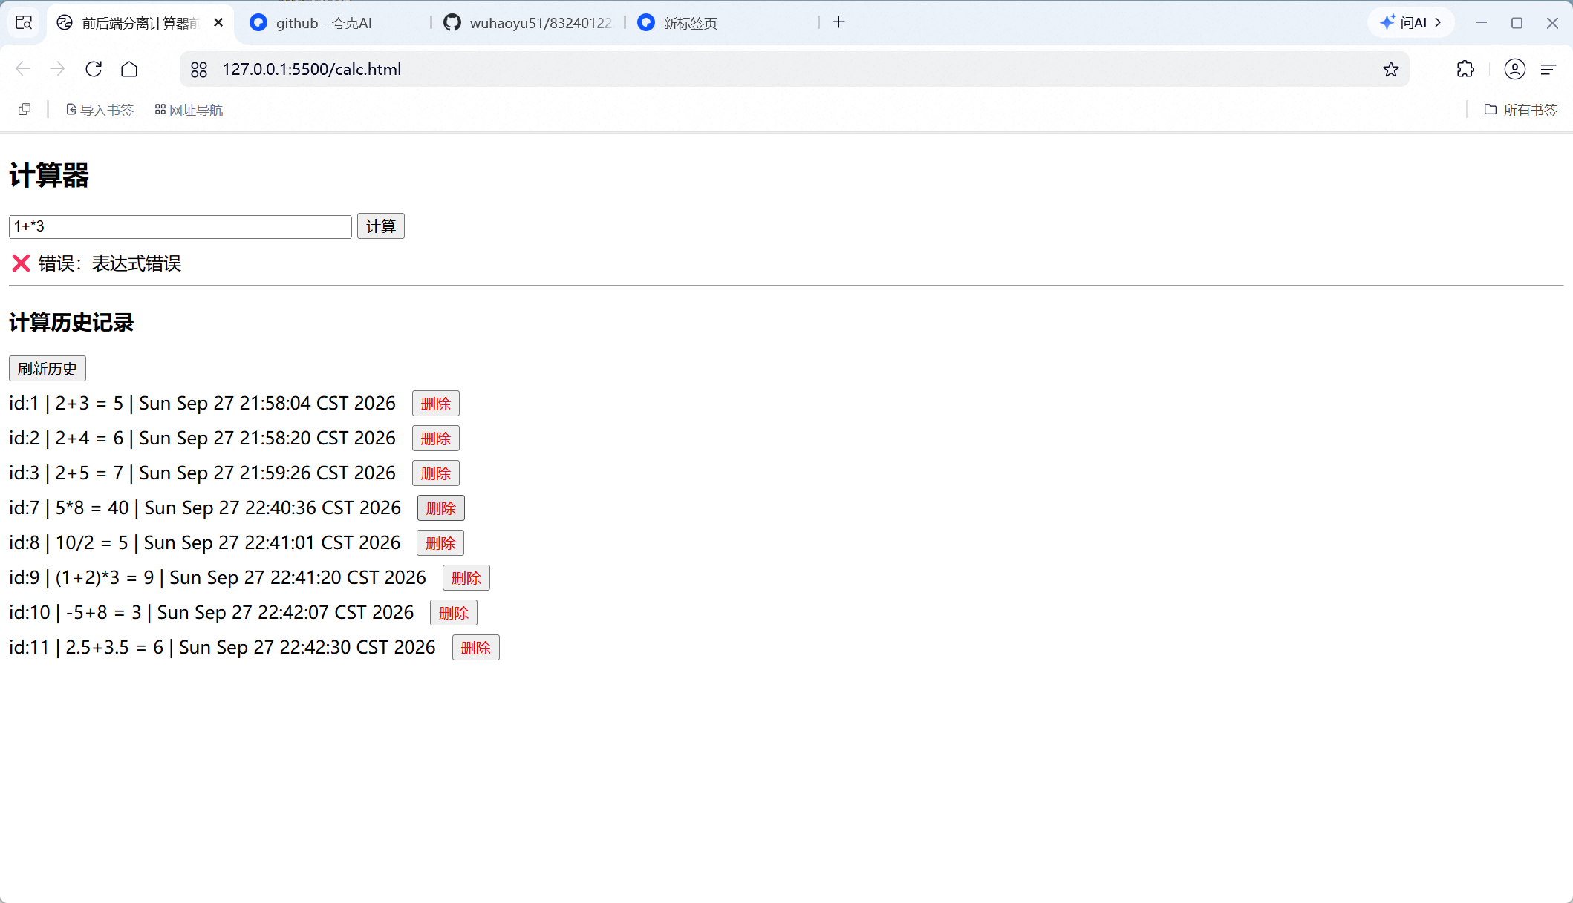Open the home page icon
Viewport: 1573px width, 903px height.
point(129,69)
